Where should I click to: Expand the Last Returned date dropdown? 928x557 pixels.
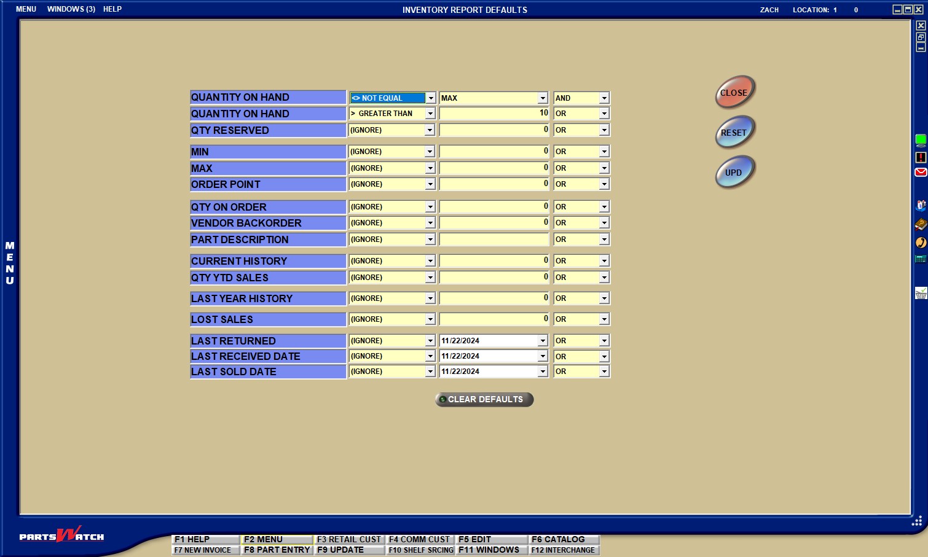coord(543,341)
